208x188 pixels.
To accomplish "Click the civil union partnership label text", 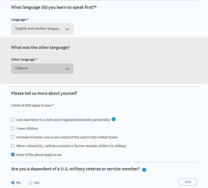I will pyautogui.click(x=63, y=120).
